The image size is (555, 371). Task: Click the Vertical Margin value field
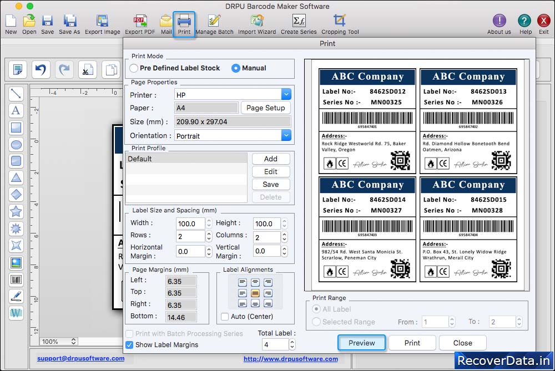tap(267, 251)
